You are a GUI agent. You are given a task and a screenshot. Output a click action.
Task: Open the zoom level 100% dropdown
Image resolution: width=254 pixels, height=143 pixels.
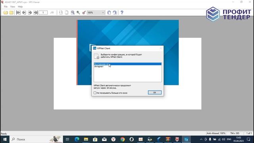pos(96,12)
